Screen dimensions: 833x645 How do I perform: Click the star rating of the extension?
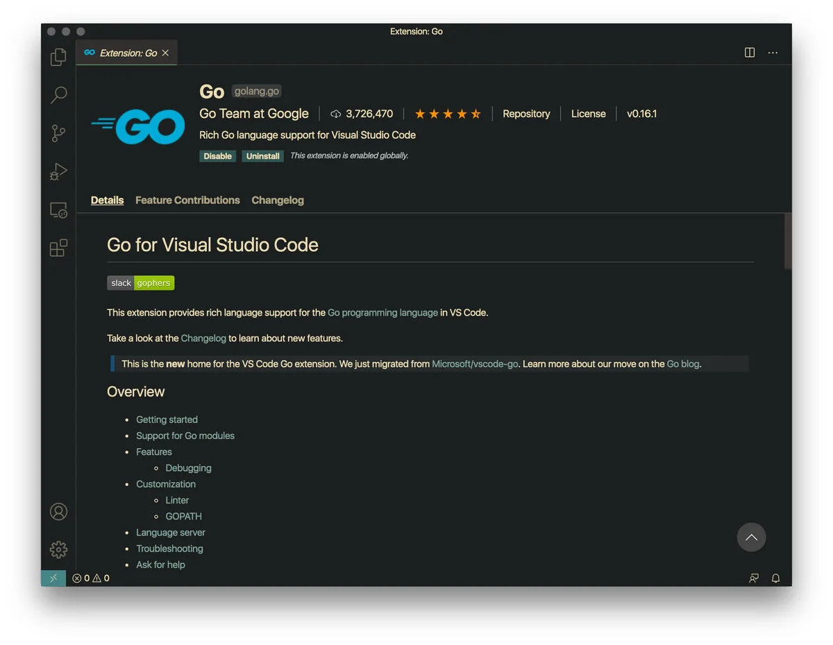448,114
